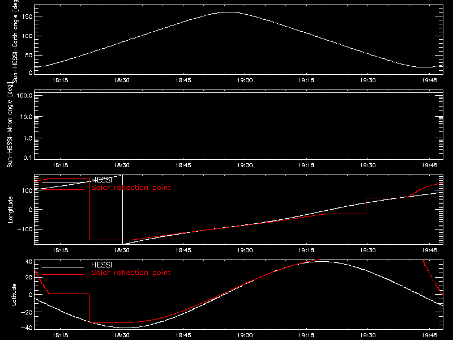Select 18:15 time label under Longitude plot
Viewport: 453px width, 340px height.
click(60, 250)
